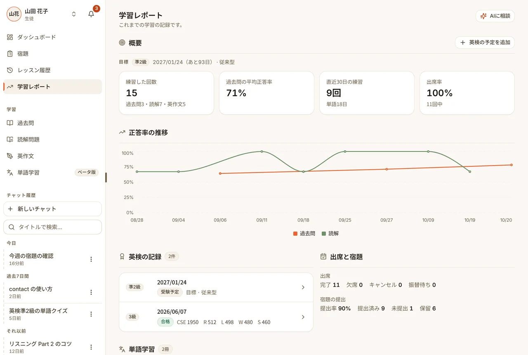Click the タイトルで検索 search field
Viewport: 528px width, 355px height.
point(52,227)
